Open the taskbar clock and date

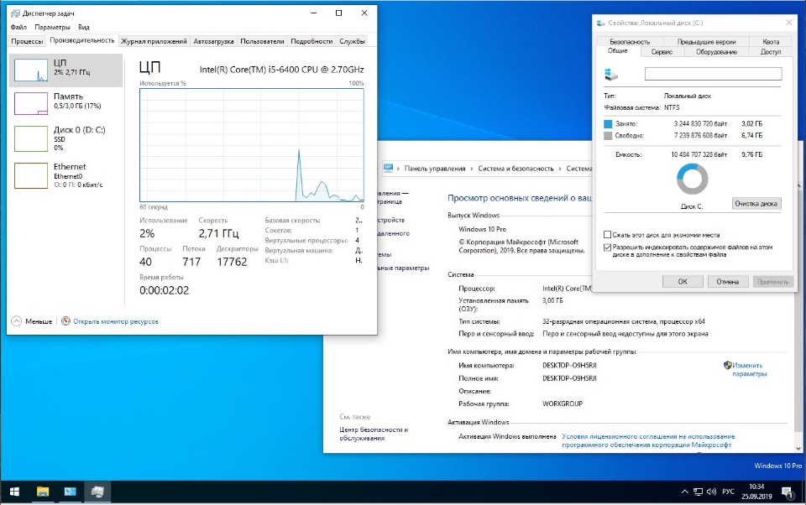click(756, 492)
